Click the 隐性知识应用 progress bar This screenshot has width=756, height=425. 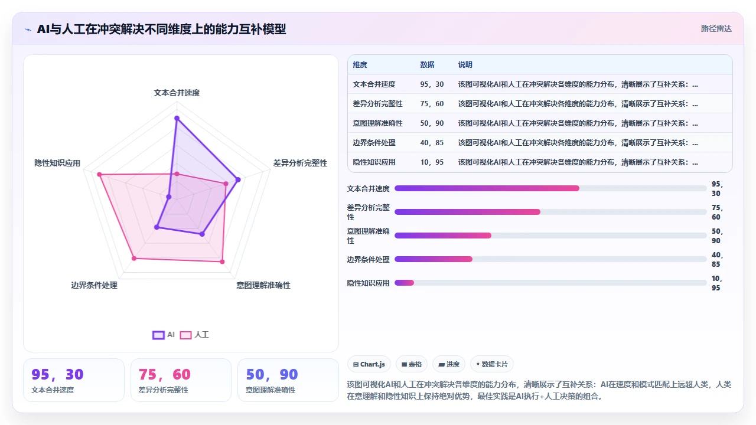pos(550,283)
